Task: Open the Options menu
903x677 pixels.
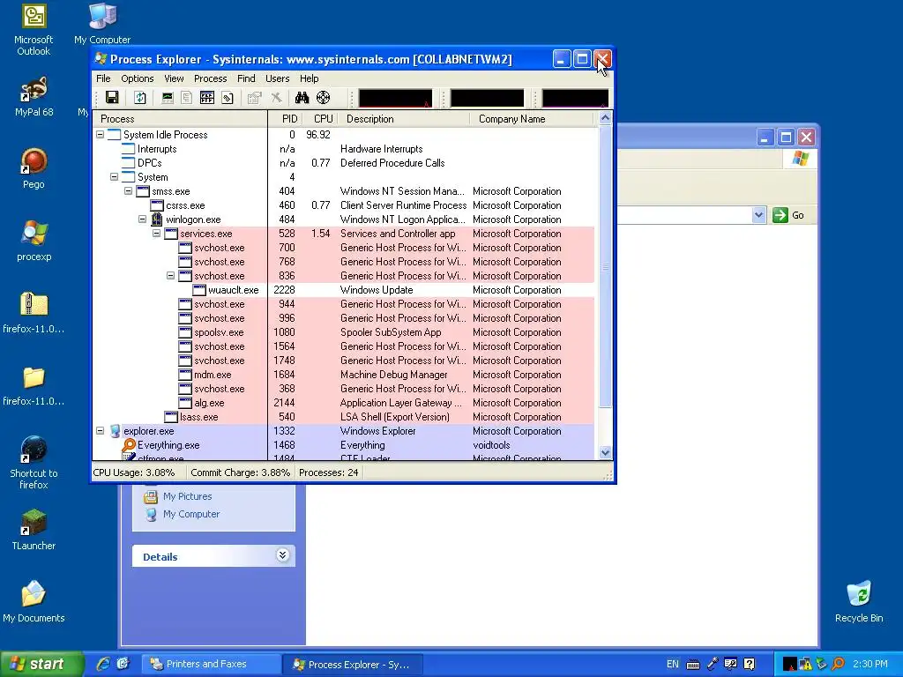Action: pyautogui.click(x=137, y=78)
